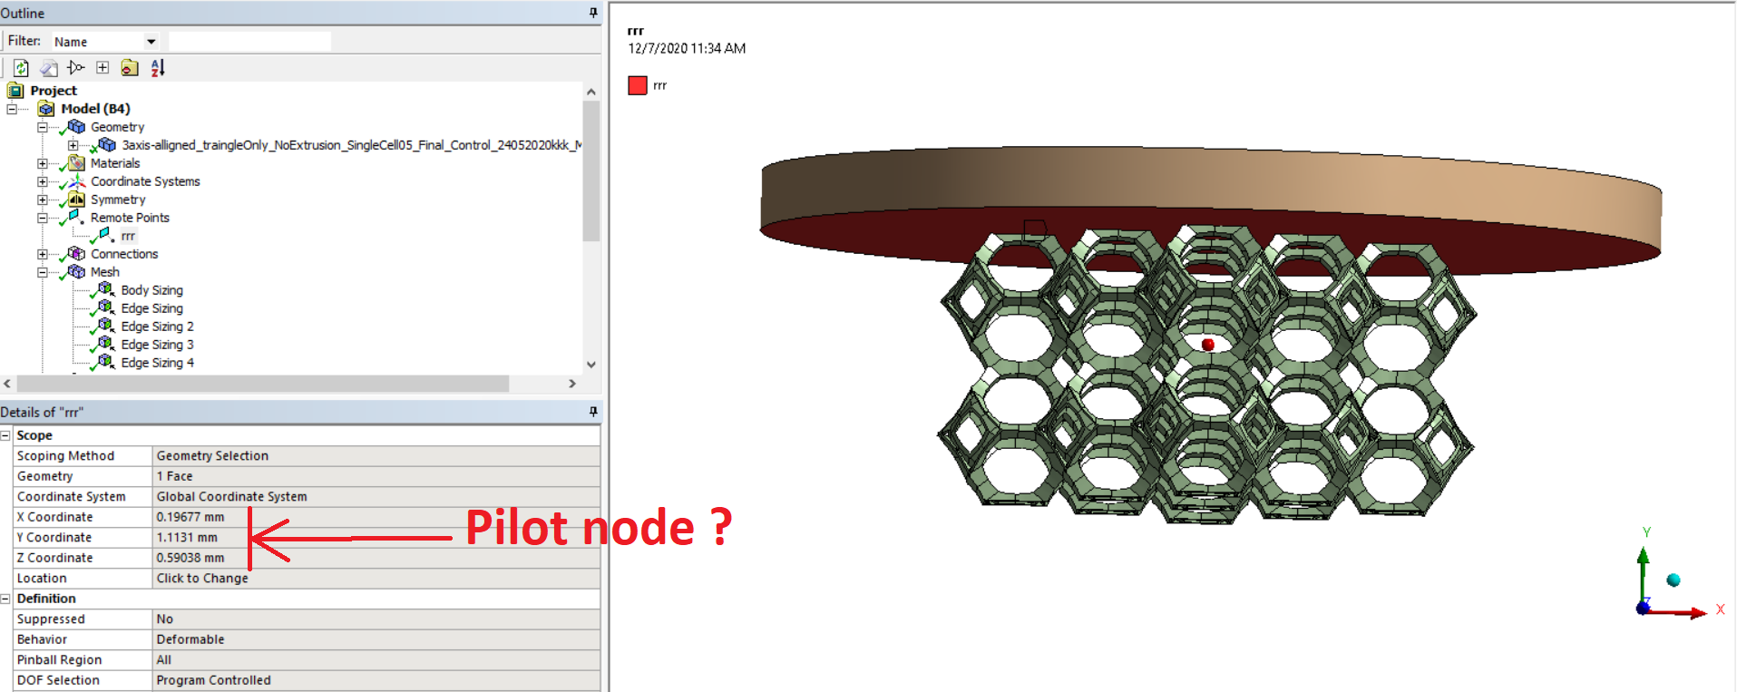Click the 'Scoping Method' row label

coord(65,456)
